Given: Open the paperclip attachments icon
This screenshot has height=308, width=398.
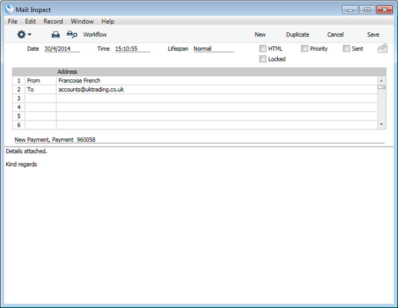Looking at the screenshot, I should 382,48.
